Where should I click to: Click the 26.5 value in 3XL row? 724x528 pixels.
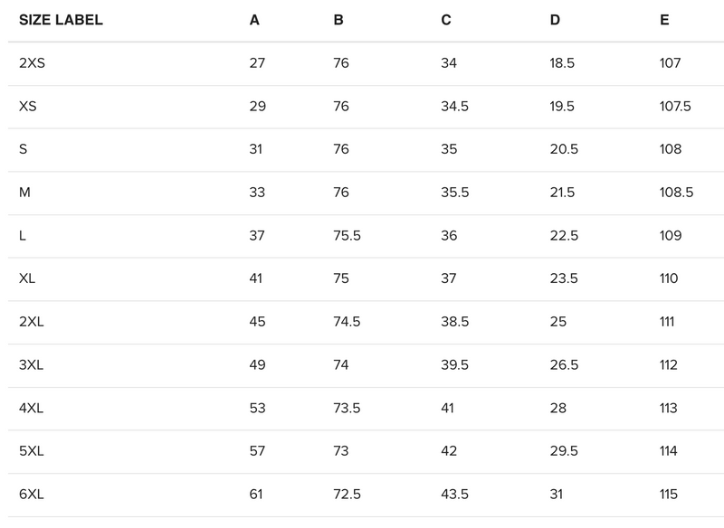(563, 365)
